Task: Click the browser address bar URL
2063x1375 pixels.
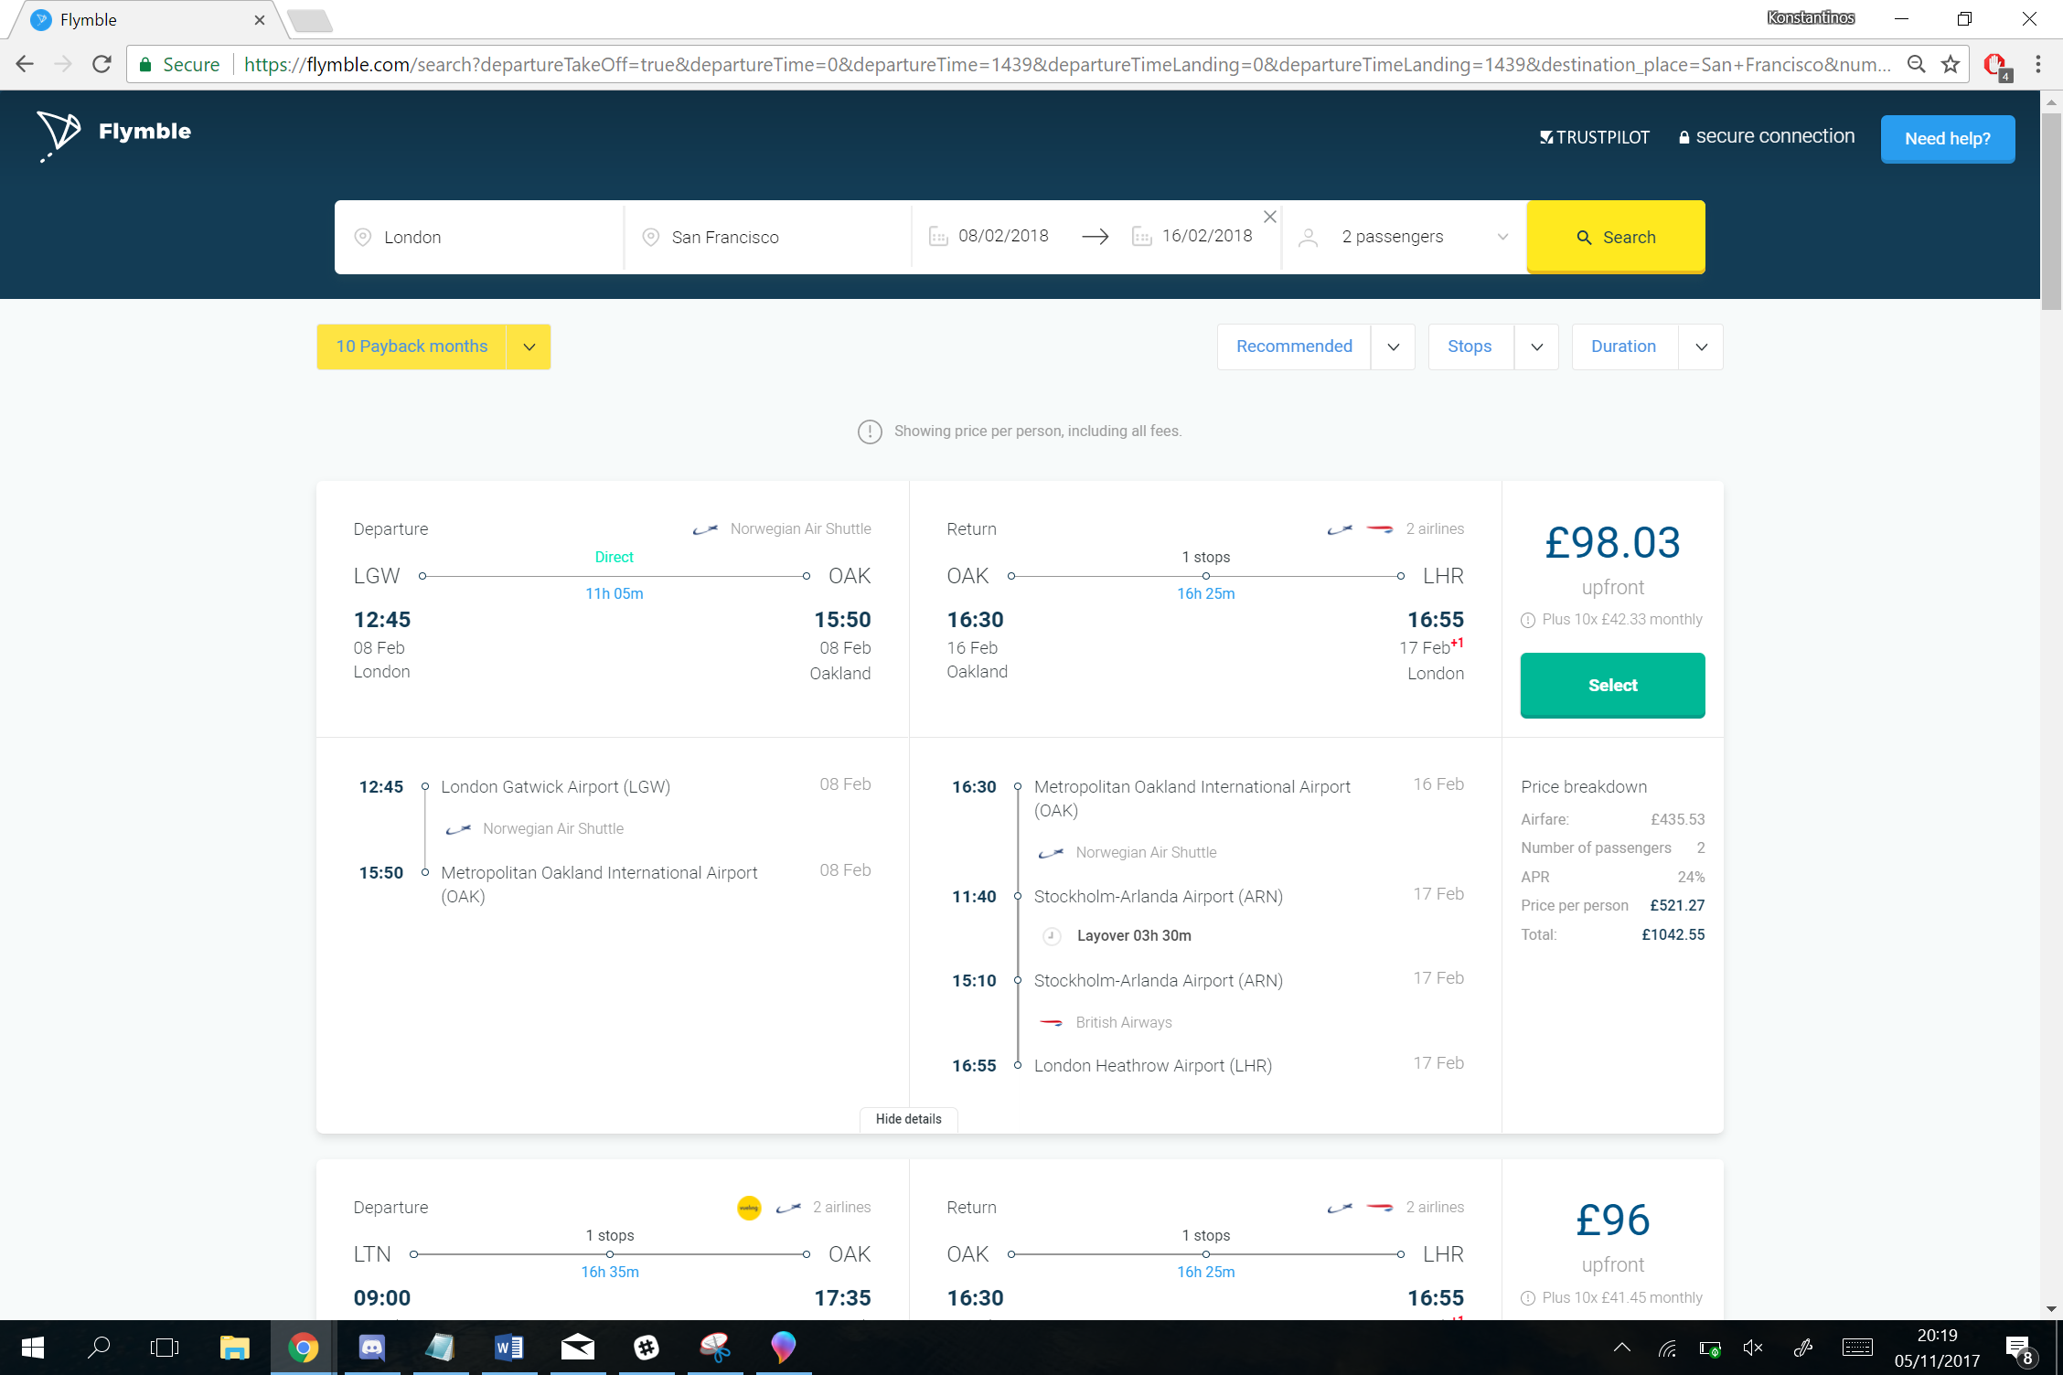Action: point(1066,64)
